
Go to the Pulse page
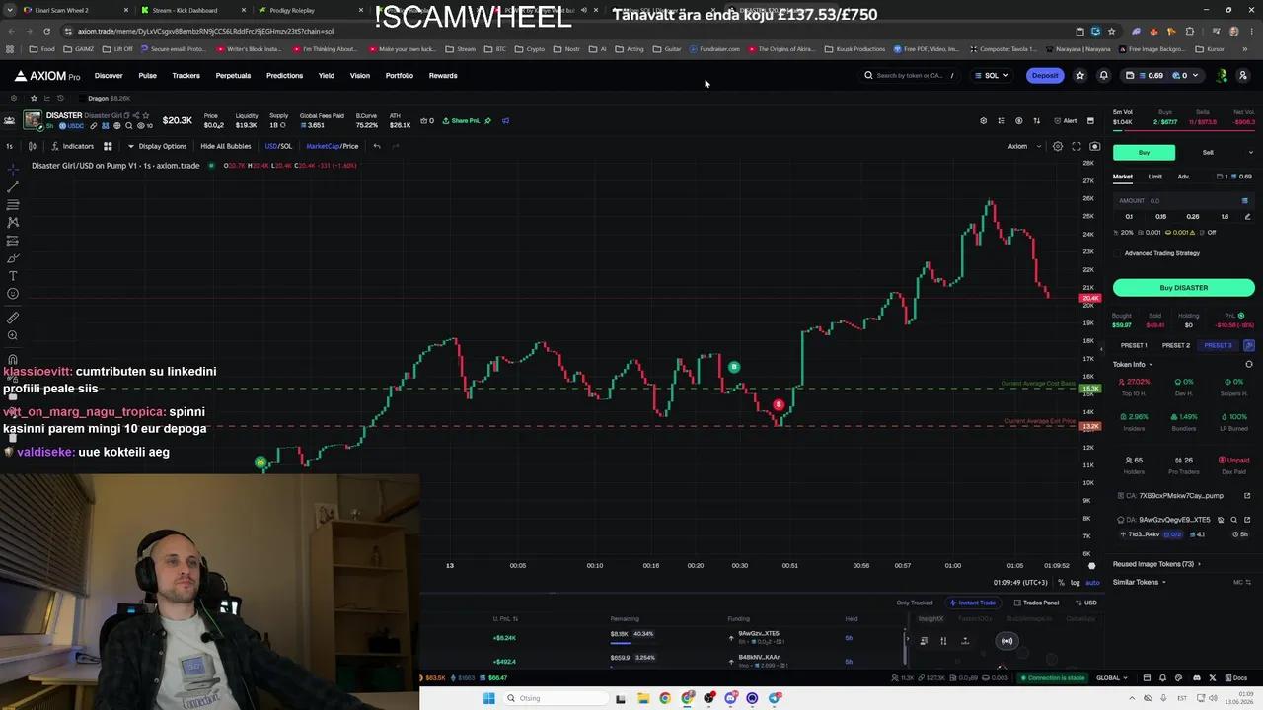(x=147, y=75)
